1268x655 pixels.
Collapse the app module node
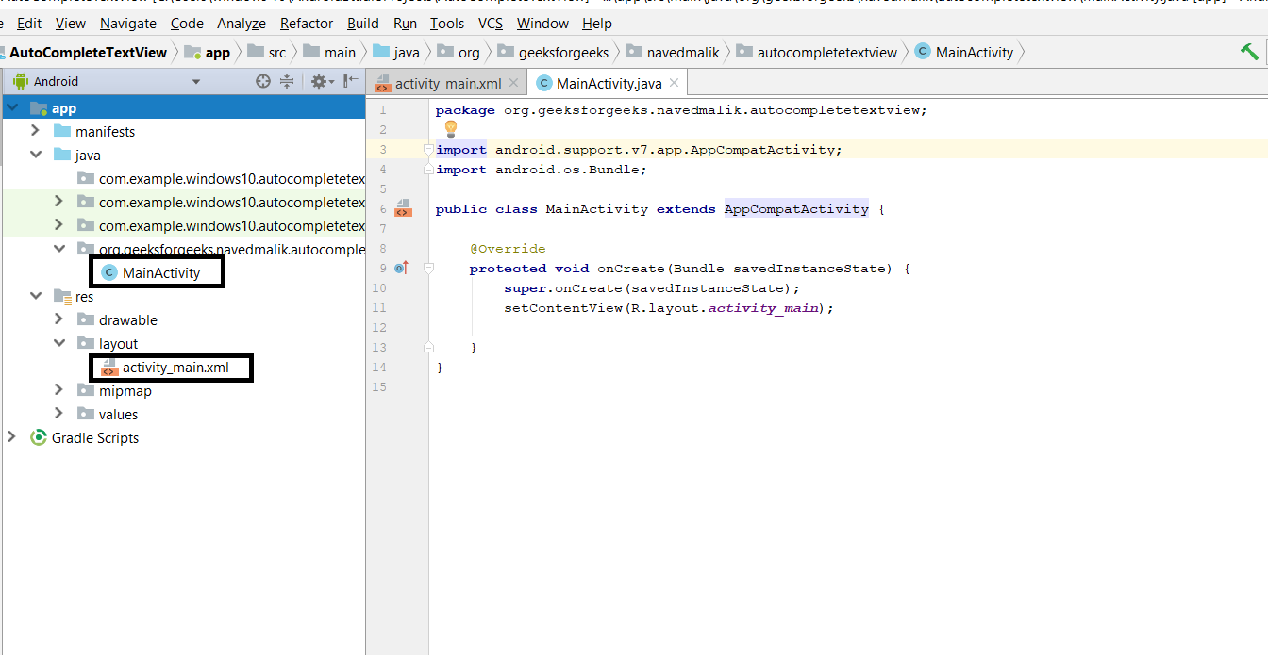(11, 108)
